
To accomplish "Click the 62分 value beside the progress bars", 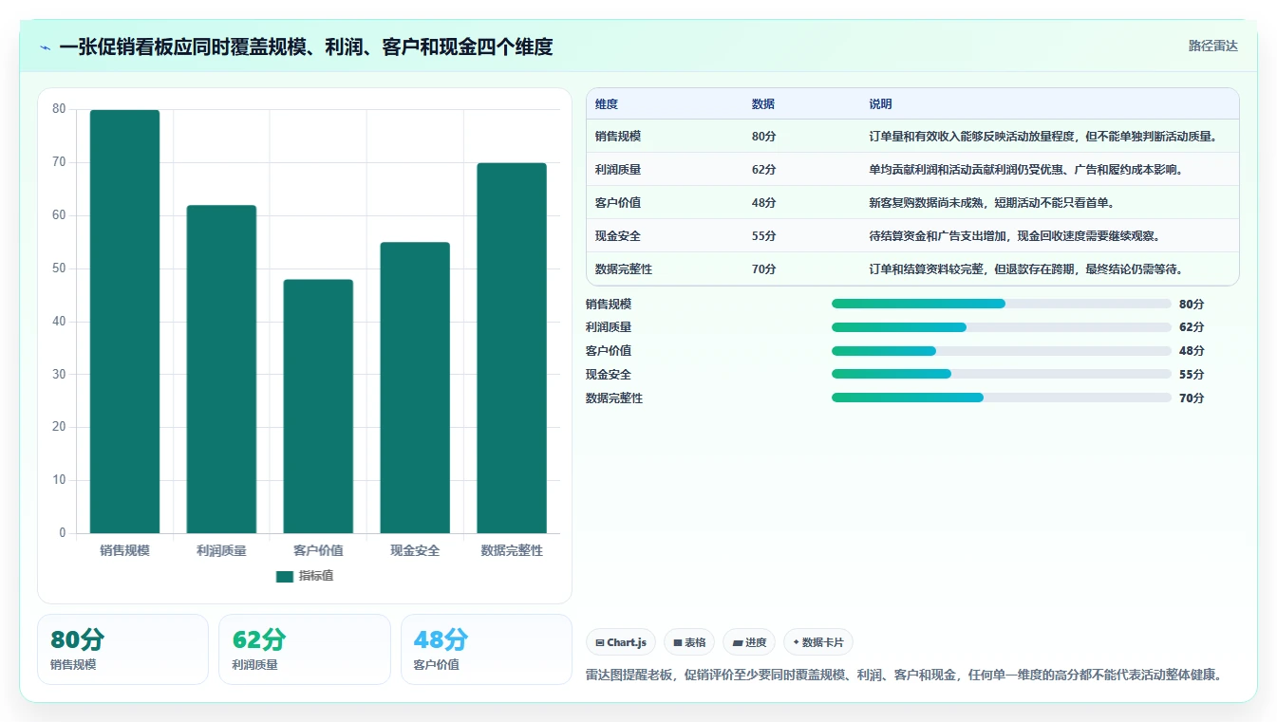I will point(1192,327).
